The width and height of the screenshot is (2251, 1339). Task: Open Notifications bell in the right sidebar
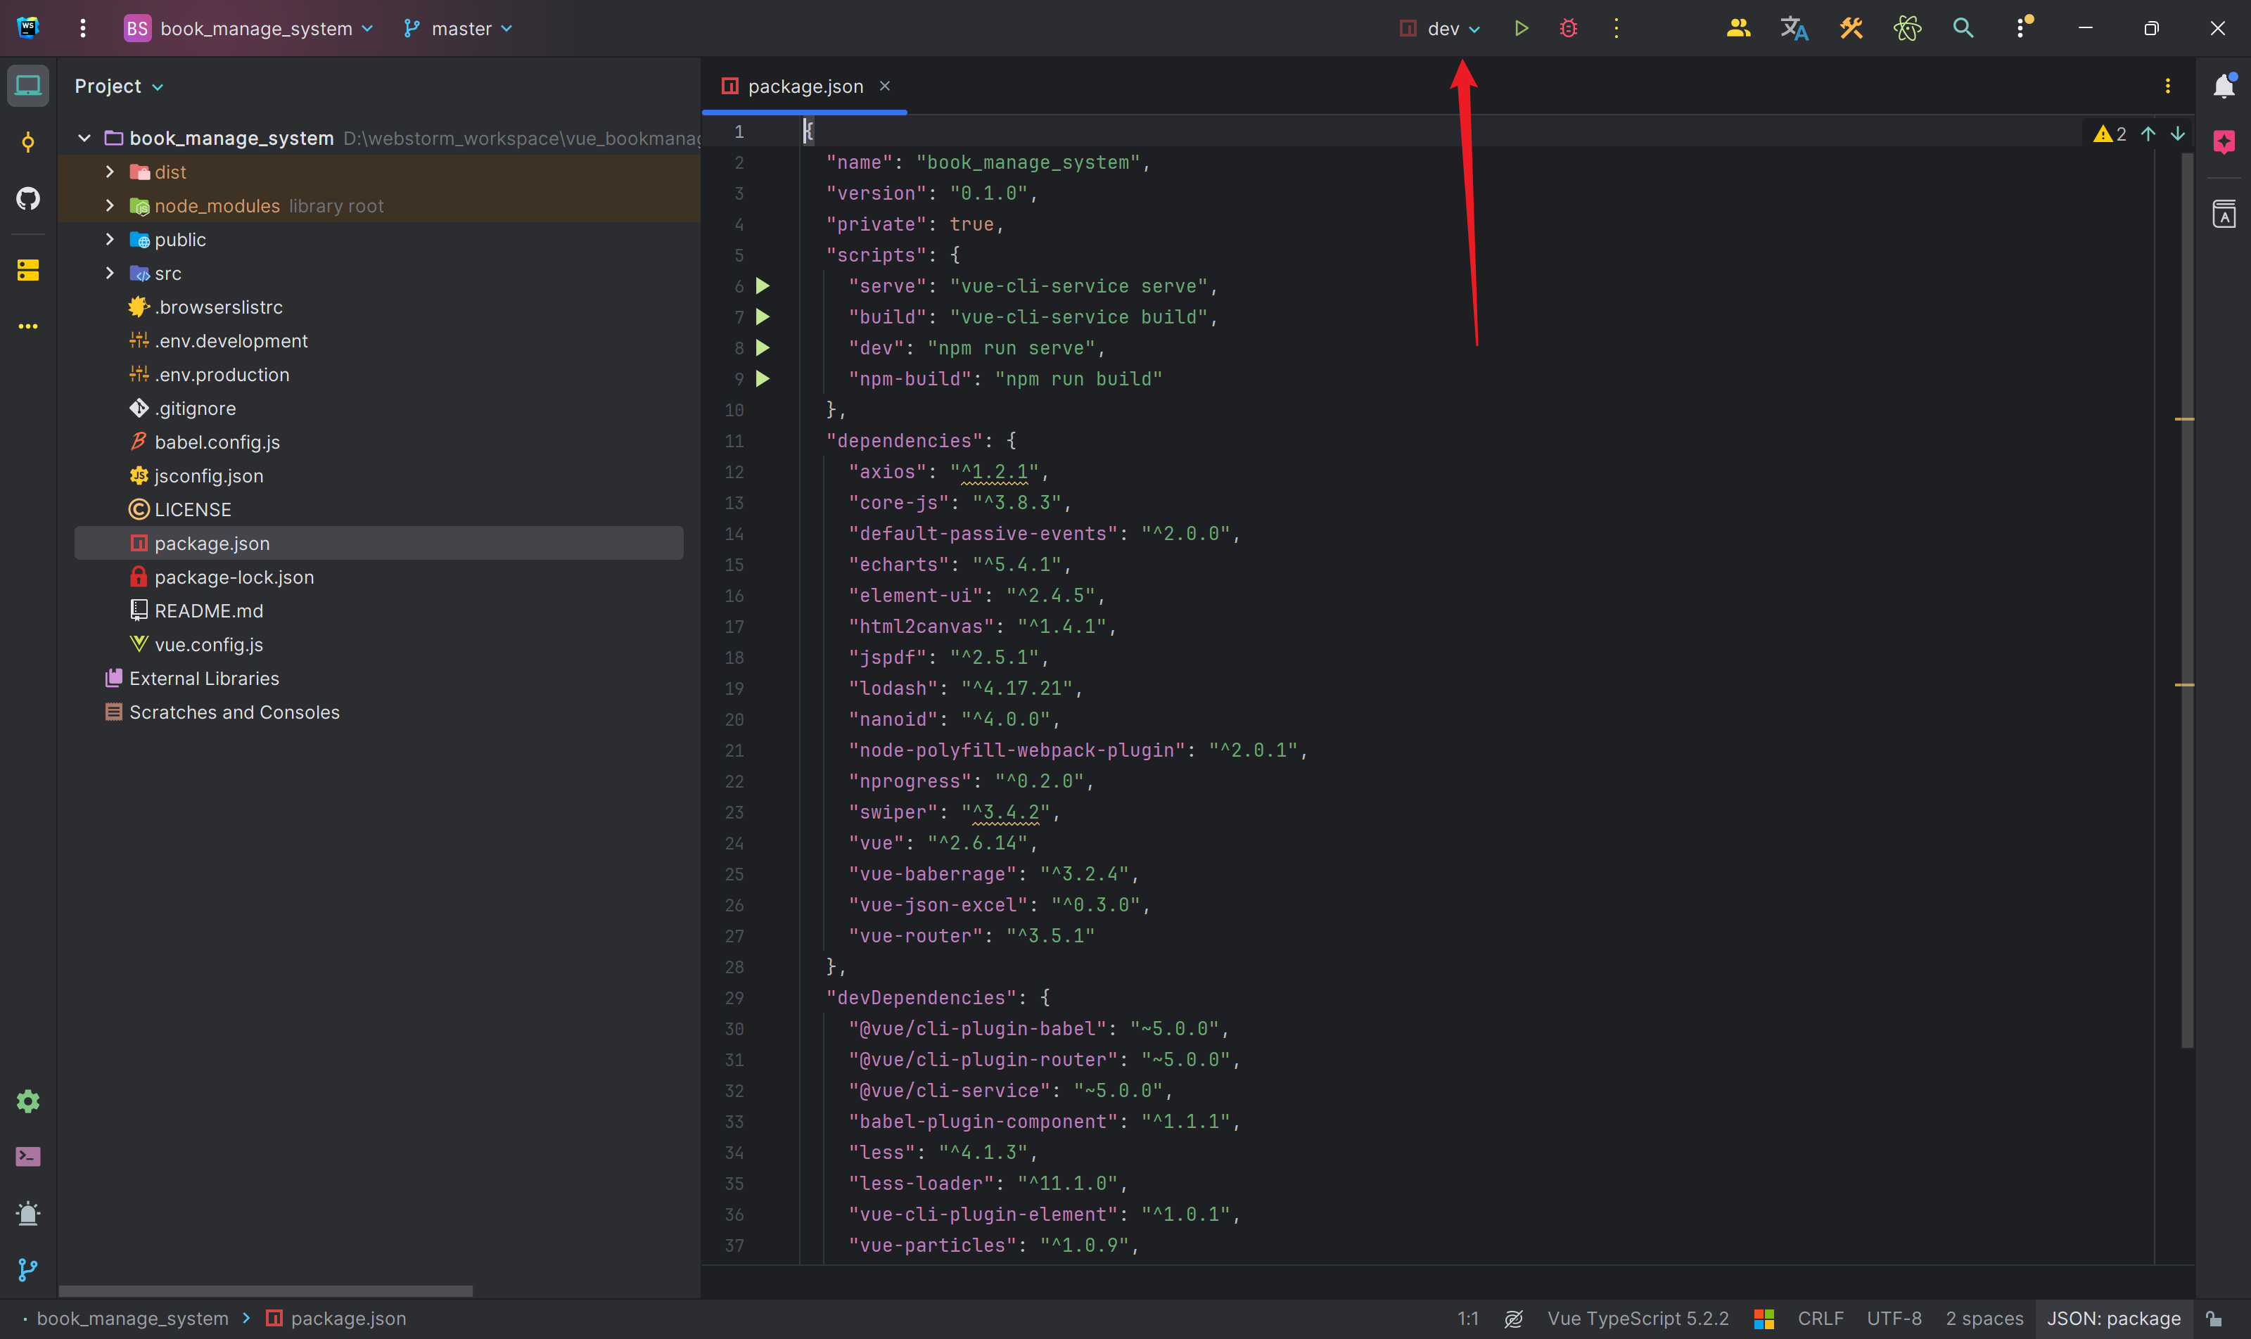pos(2224,86)
